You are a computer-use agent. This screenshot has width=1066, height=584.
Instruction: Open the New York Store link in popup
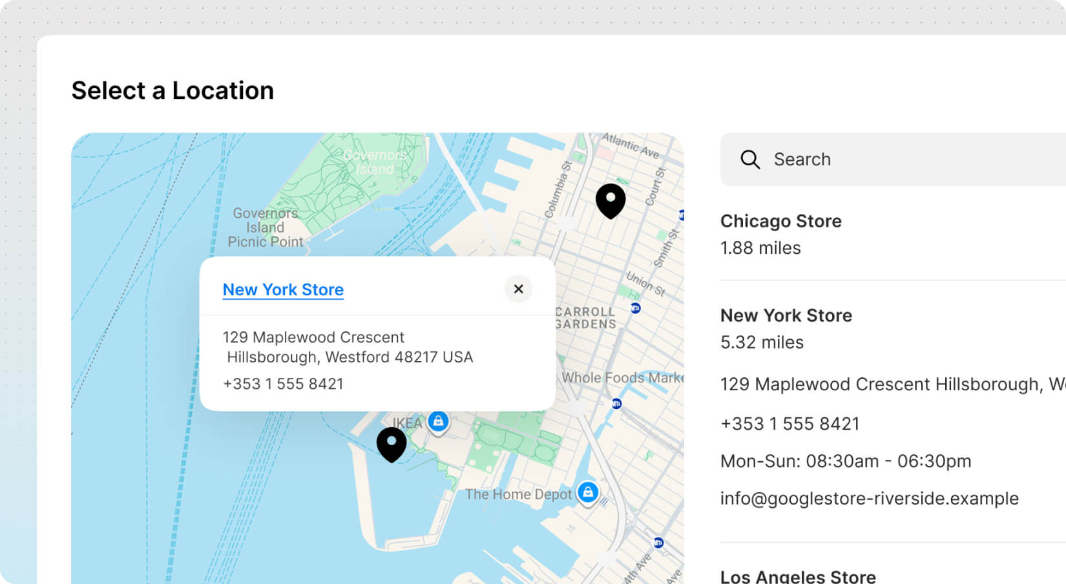pos(283,289)
